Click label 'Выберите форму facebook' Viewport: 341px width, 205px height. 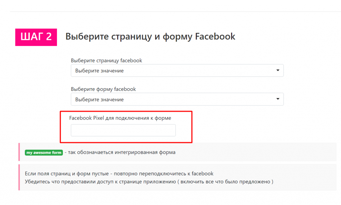(103, 89)
